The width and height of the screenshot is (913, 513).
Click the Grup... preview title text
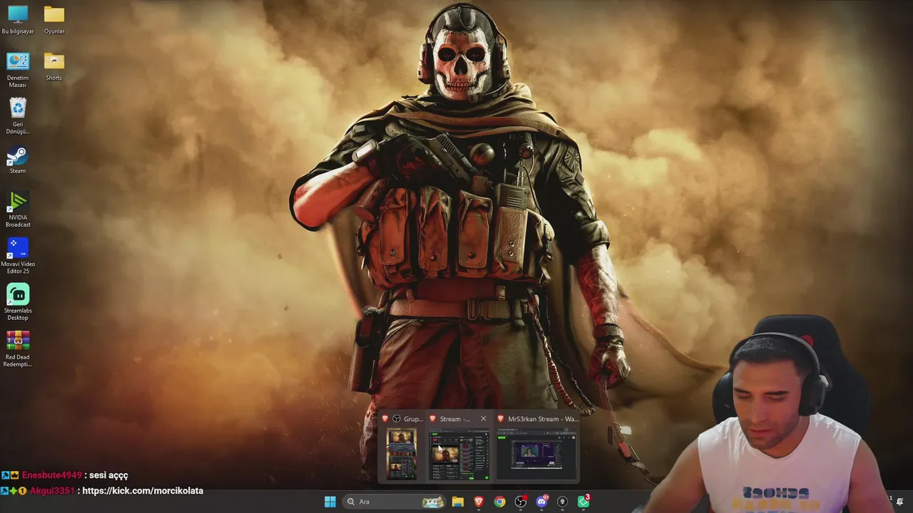pos(413,419)
